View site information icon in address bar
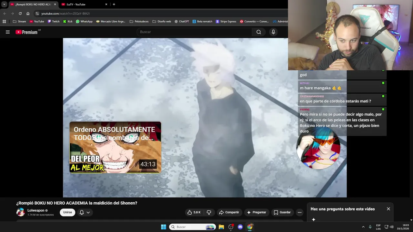This screenshot has width=413, height=232. click(x=37, y=14)
